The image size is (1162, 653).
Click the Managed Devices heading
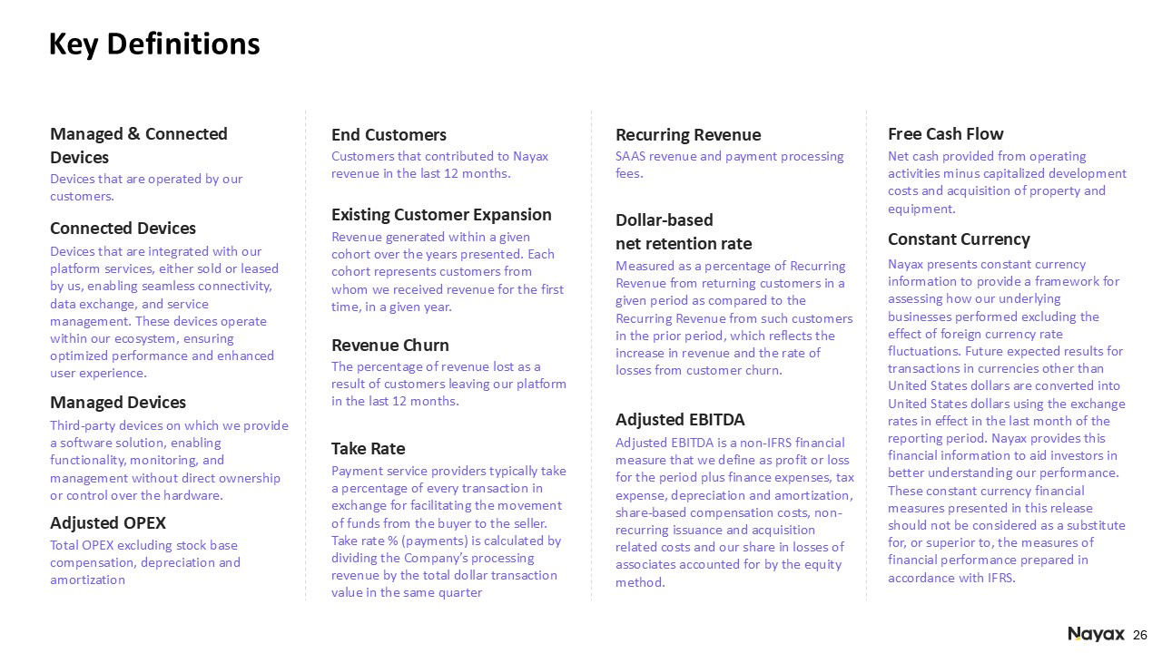click(x=118, y=402)
